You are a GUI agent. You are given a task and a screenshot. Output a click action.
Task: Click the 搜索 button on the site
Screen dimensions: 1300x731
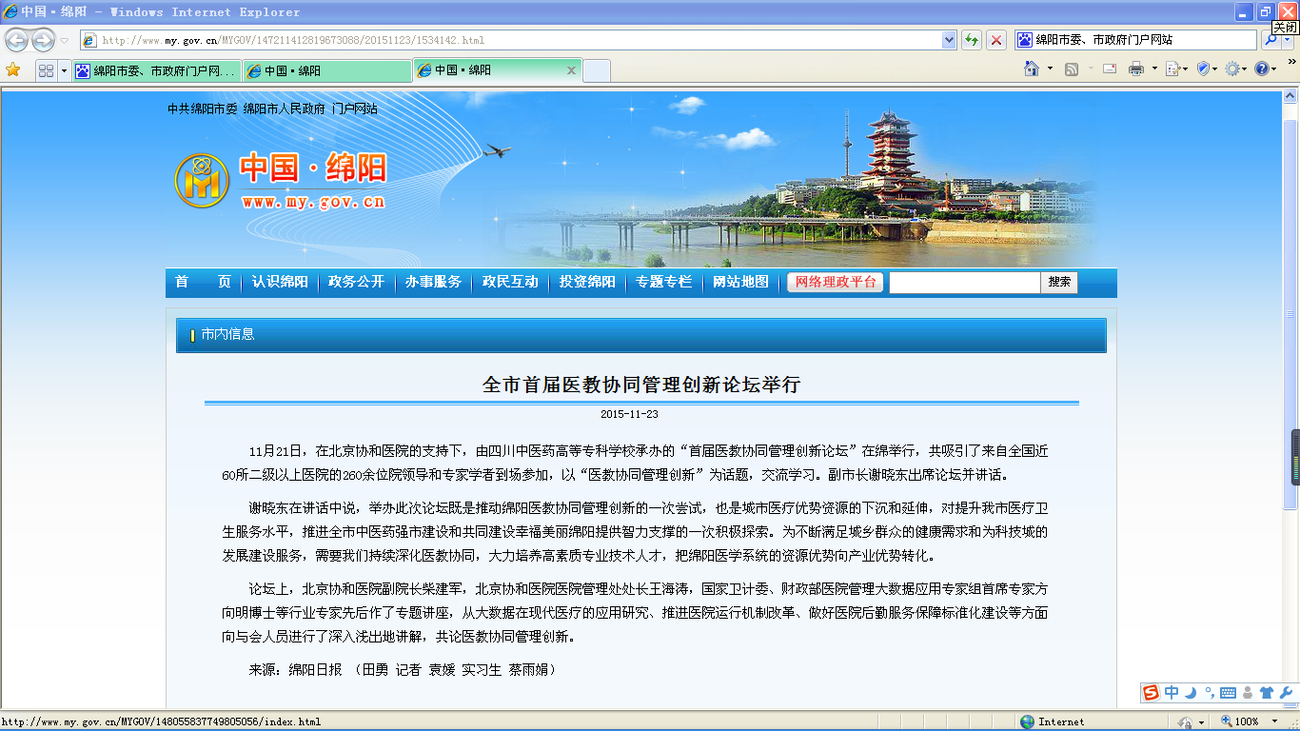(1059, 282)
